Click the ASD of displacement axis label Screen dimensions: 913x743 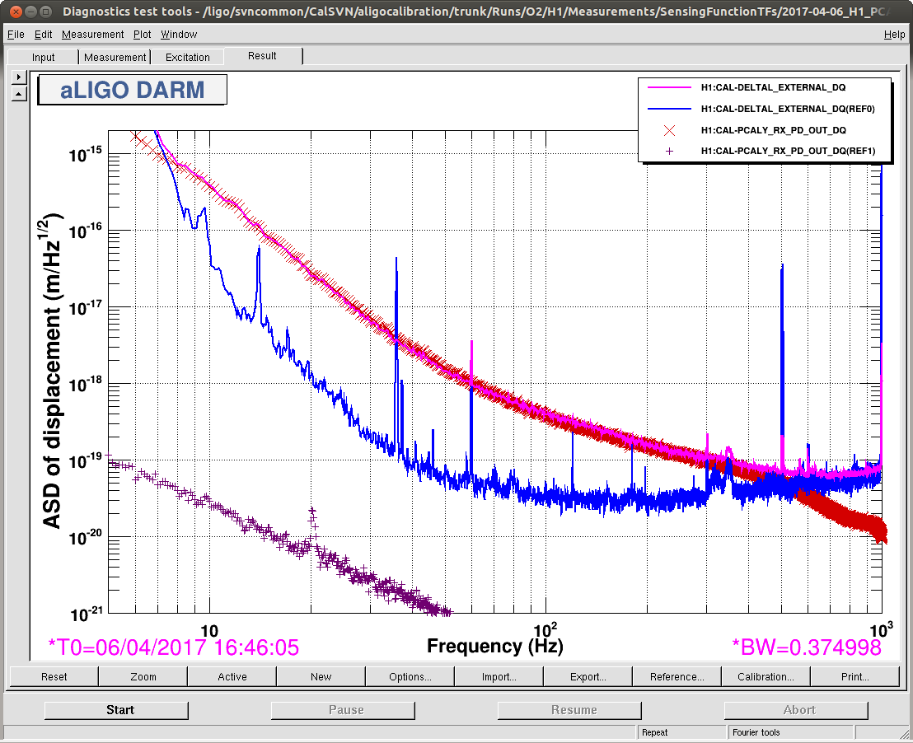(52, 371)
